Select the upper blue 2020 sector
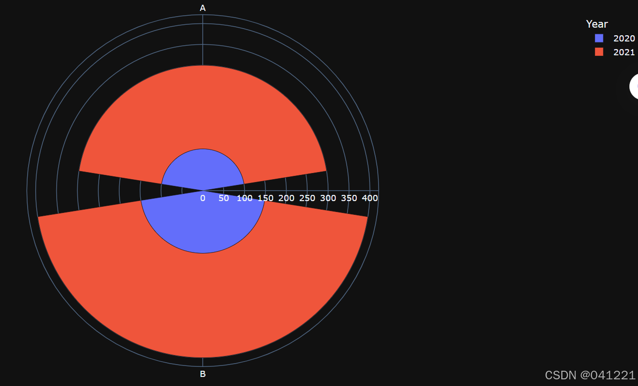 [203, 169]
